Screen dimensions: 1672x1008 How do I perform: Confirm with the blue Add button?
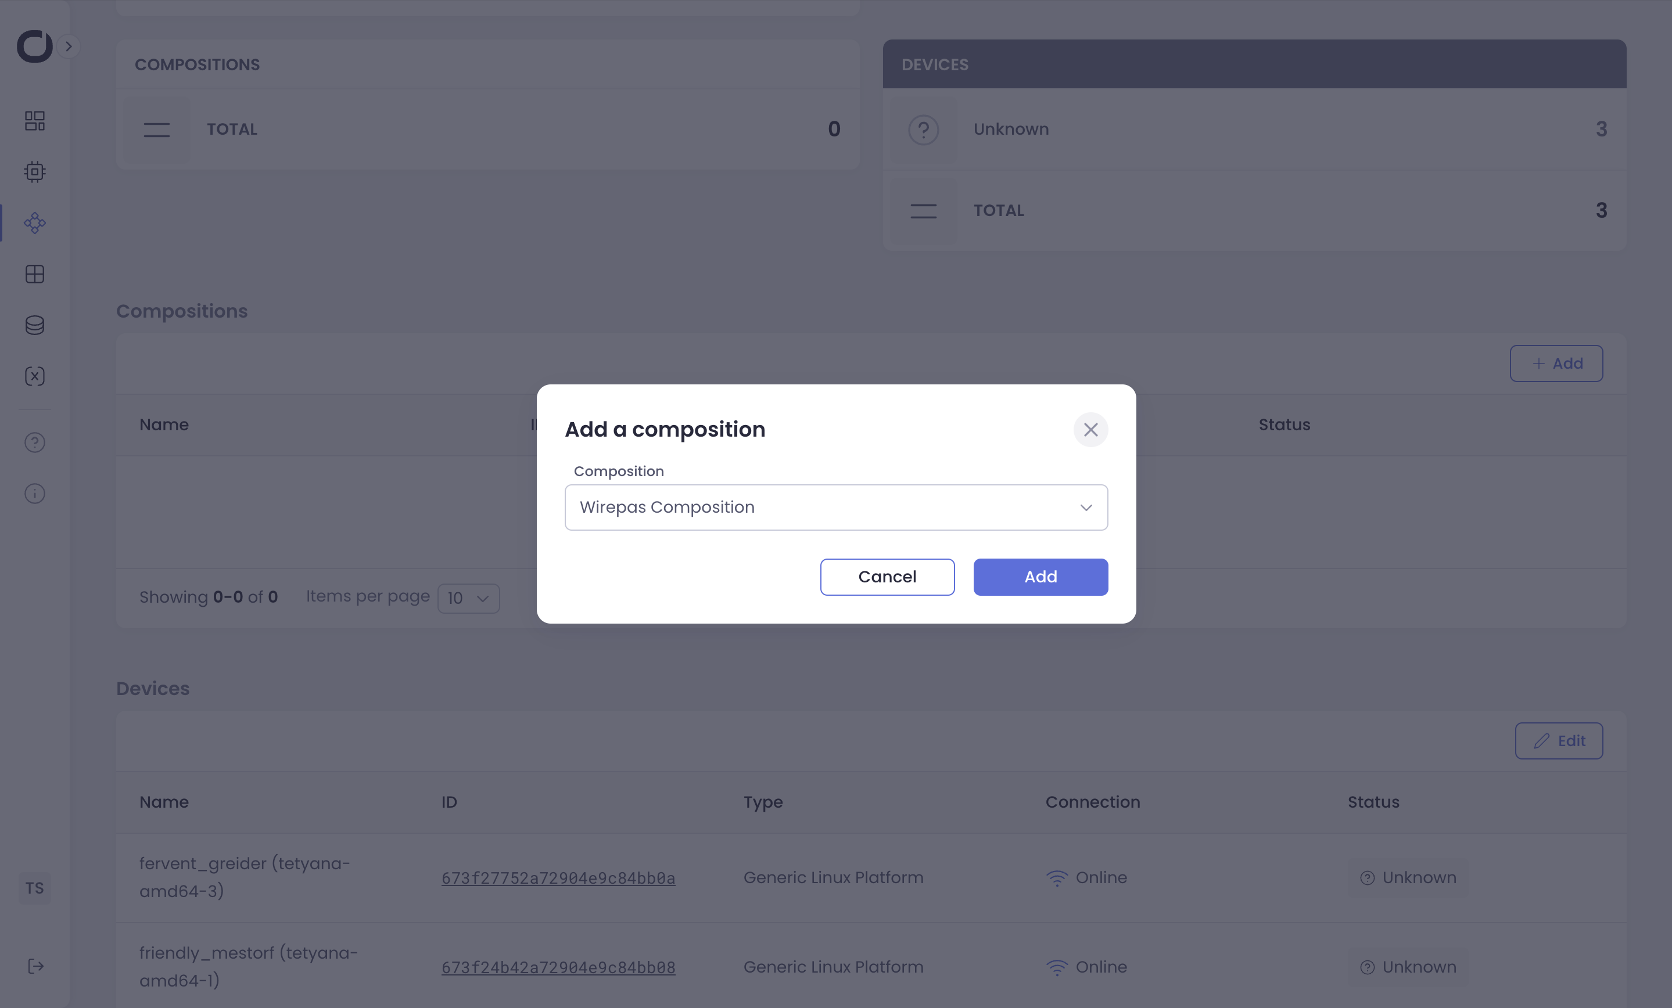point(1040,577)
